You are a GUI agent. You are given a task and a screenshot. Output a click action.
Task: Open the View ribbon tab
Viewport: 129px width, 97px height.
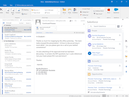click(11, 5)
